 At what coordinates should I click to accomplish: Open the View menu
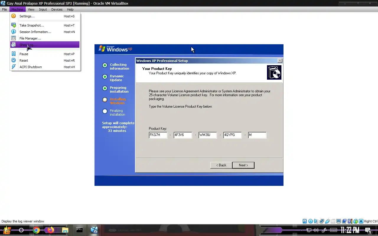(x=31, y=9)
